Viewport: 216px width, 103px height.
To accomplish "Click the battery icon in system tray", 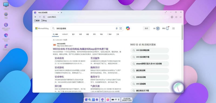I will click(x=113, y=100).
